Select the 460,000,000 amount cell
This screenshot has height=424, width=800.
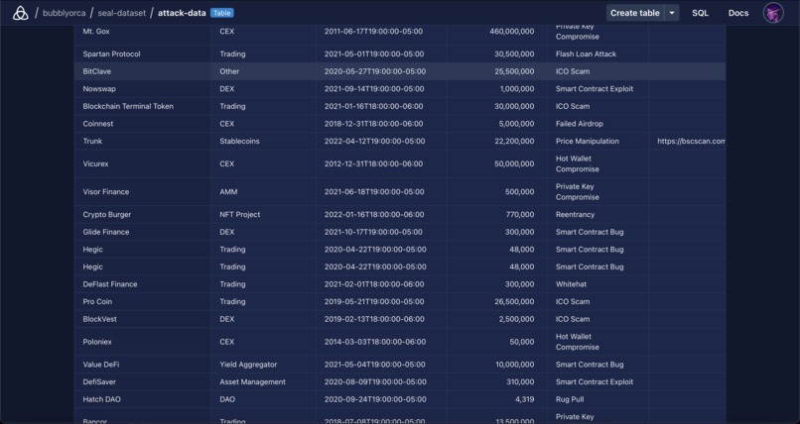pyautogui.click(x=497, y=31)
